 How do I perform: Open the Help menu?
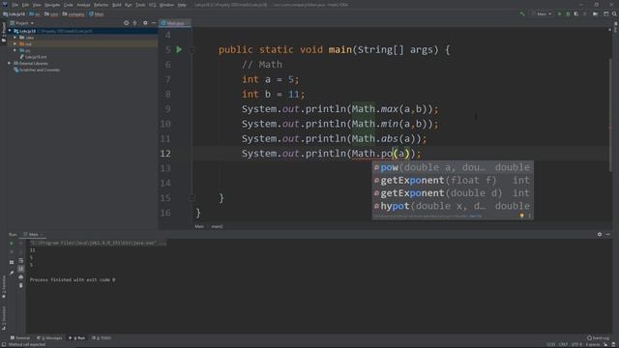point(182,5)
